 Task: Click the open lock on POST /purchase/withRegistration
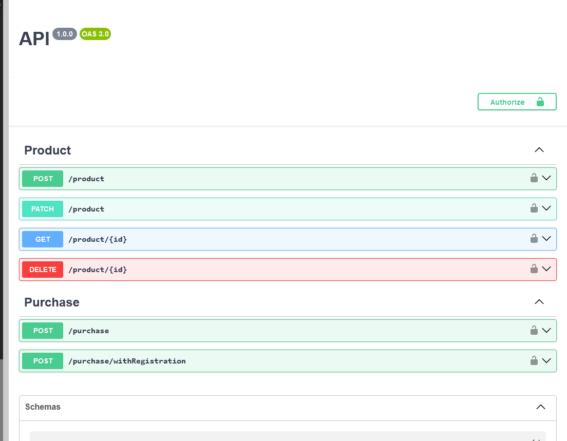[x=533, y=360]
